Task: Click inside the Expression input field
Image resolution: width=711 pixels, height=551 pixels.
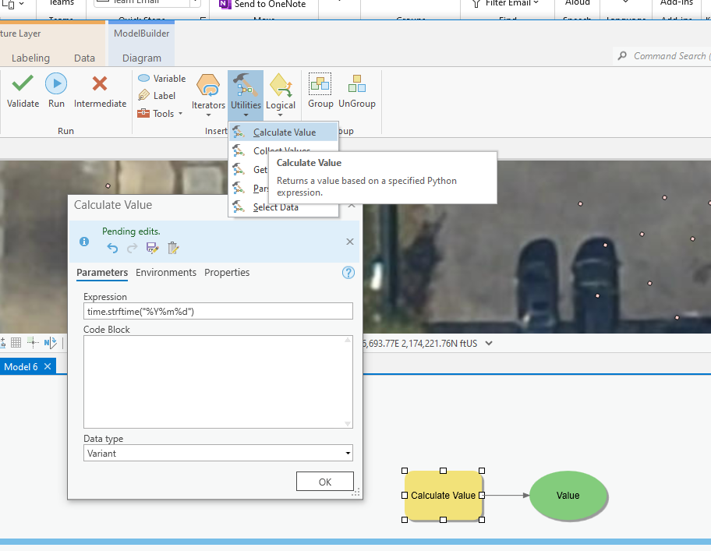Action: coord(218,311)
